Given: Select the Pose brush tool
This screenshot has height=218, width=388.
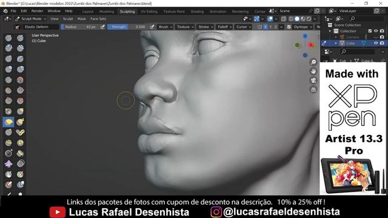Looking at the screenshot, I should 20,132.
